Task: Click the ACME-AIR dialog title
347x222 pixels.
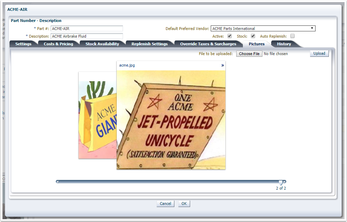Action: (x=17, y=9)
